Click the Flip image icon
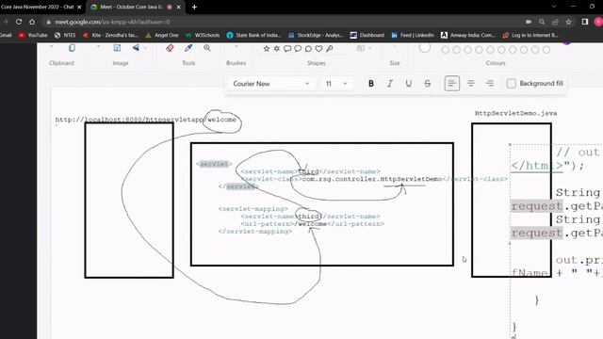This screenshot has width=603, height=339. coord(136,48)
